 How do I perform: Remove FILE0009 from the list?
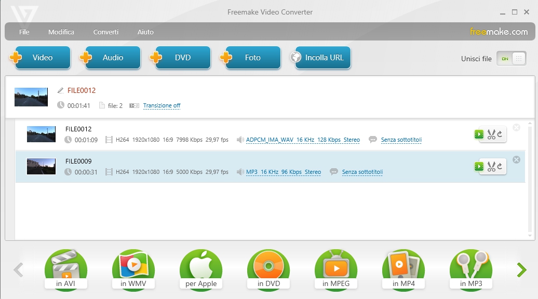coord(516,160)
